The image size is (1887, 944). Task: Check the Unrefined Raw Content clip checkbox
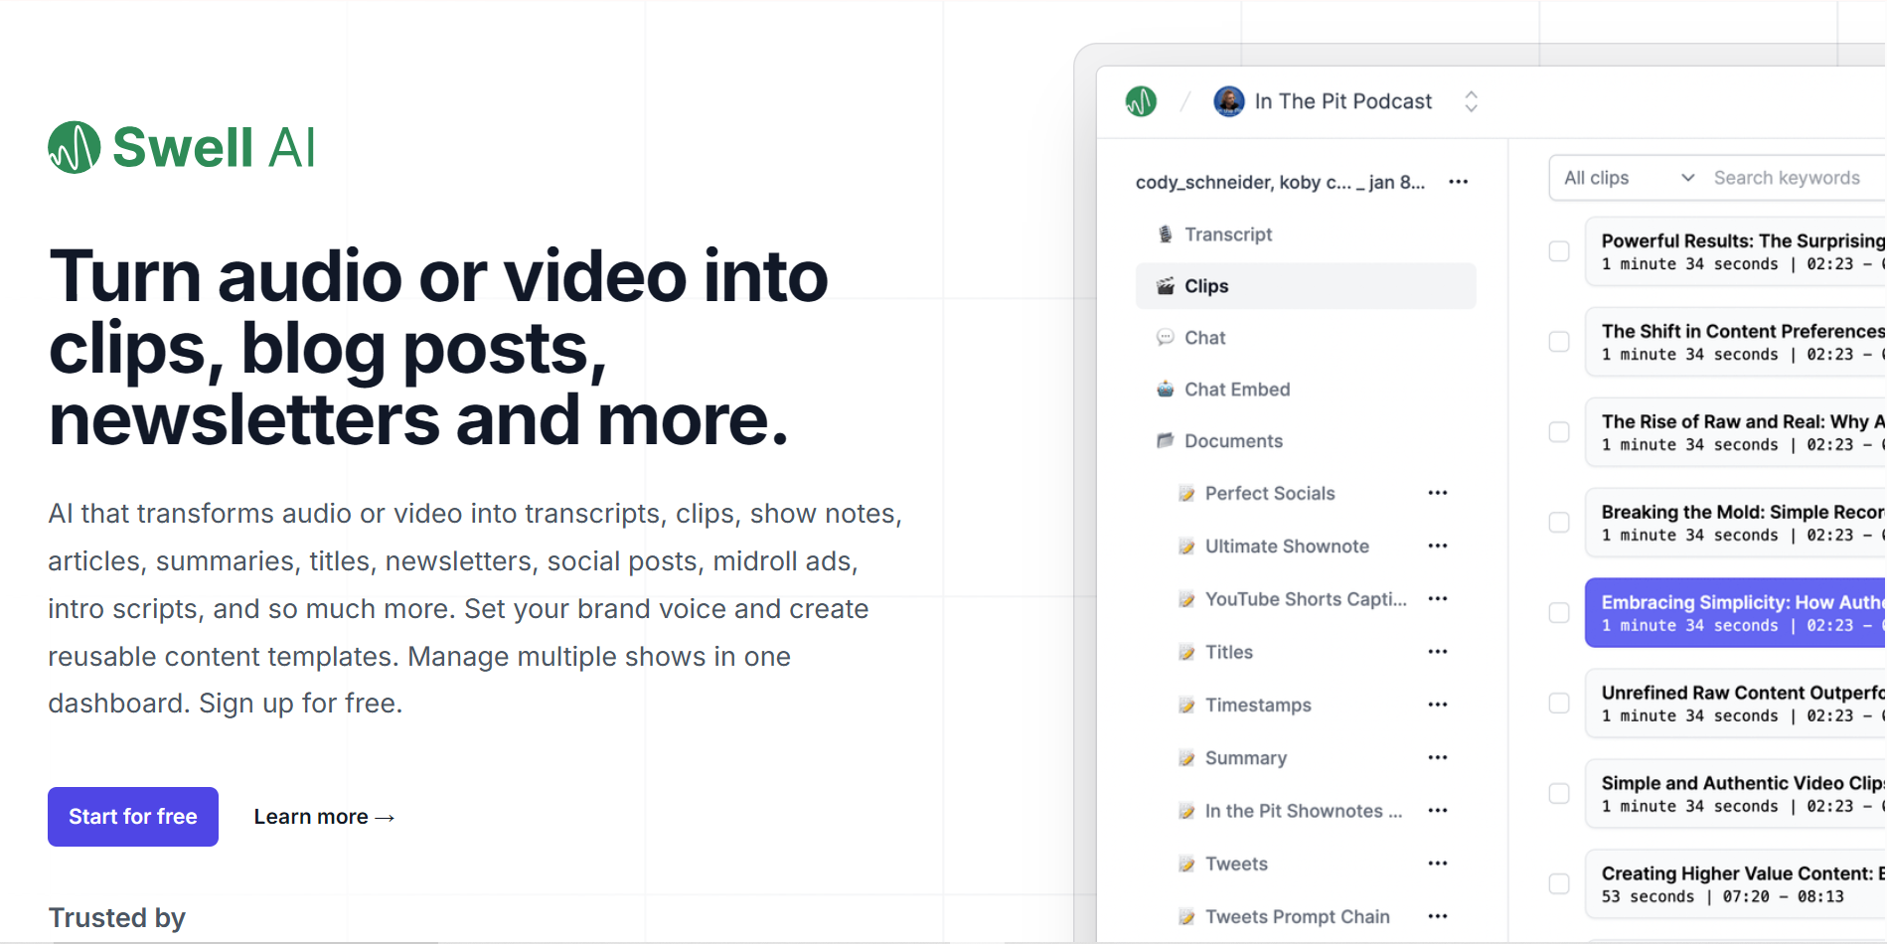(1559, 704)
